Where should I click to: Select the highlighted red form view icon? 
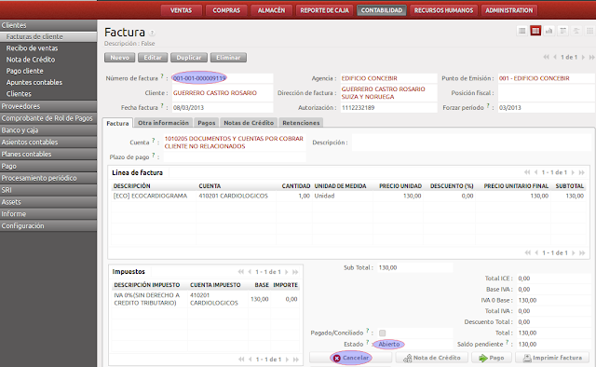tap(535, 31)
